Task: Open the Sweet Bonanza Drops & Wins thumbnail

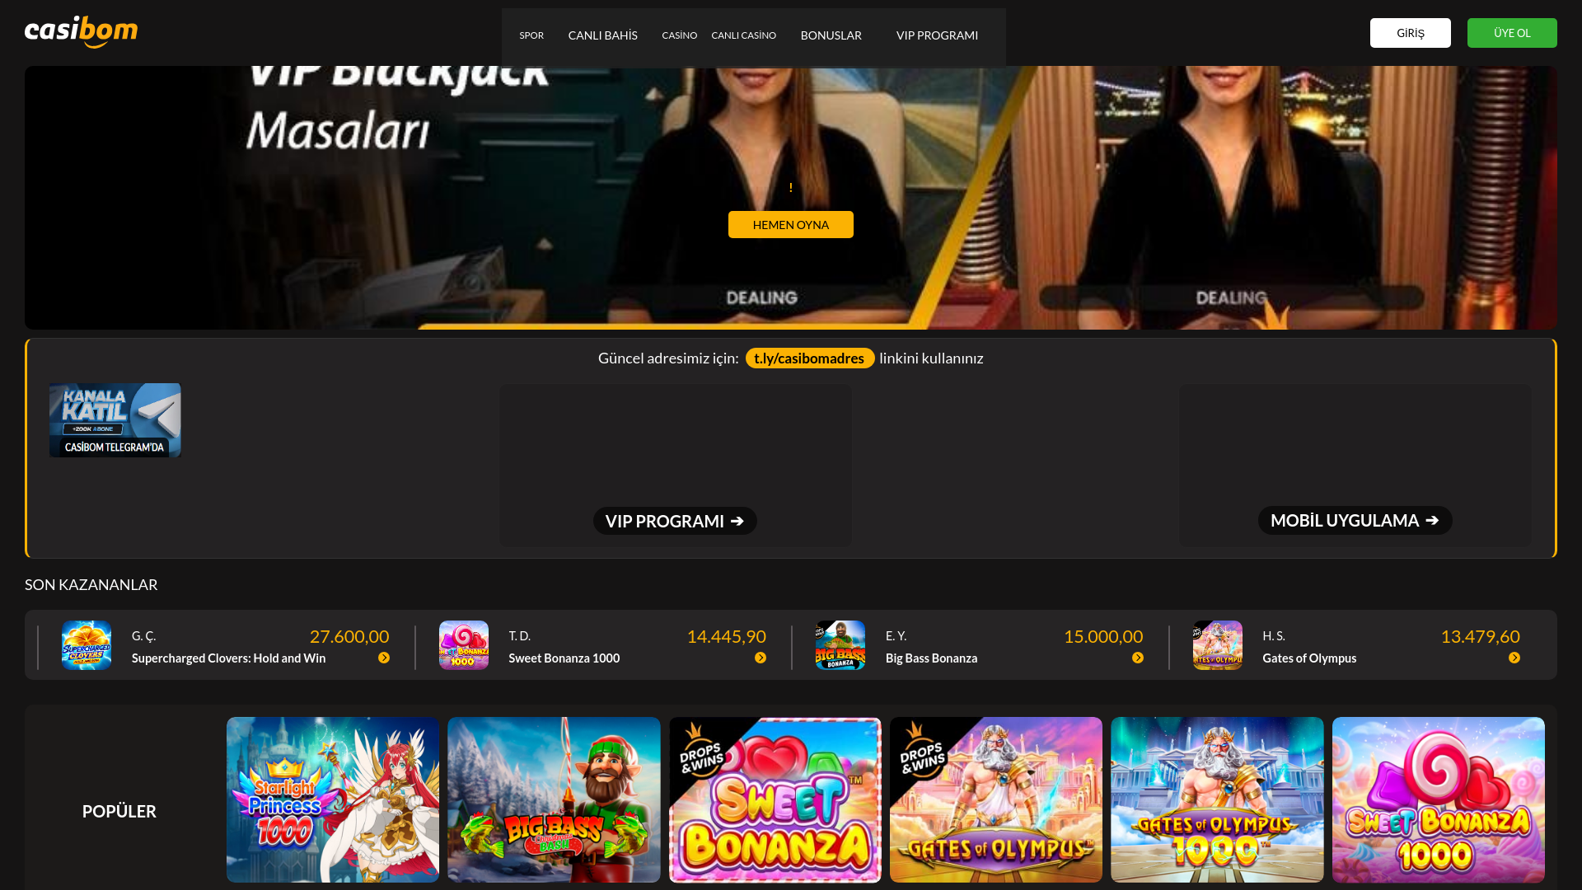Action: pos(775,799)
